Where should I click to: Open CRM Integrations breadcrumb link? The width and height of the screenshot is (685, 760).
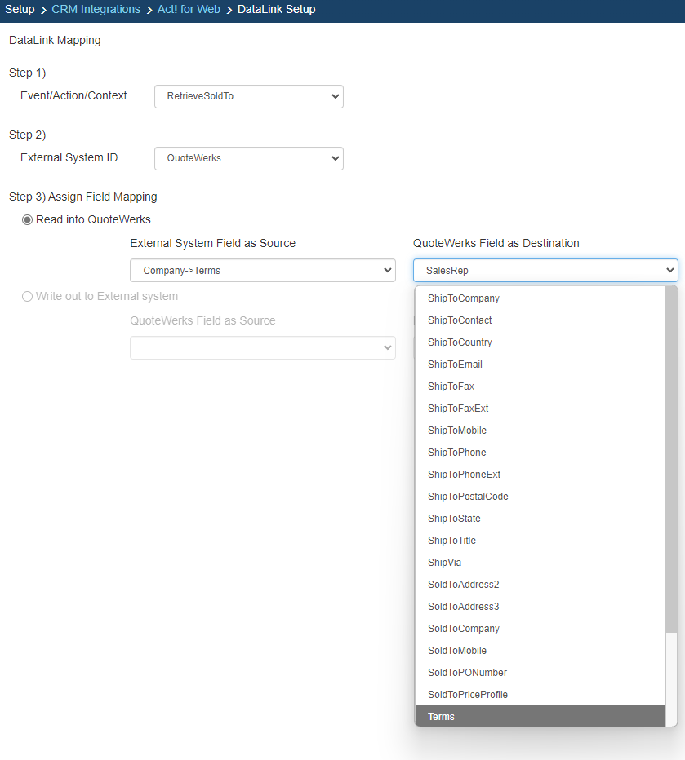(96, 10)
